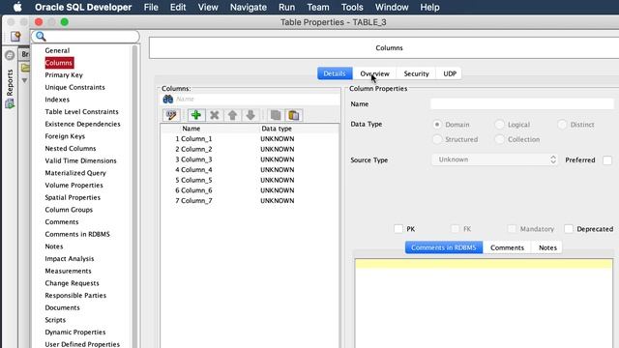
Task: Select Column_7 row in columns table
Action: (250, 200)
